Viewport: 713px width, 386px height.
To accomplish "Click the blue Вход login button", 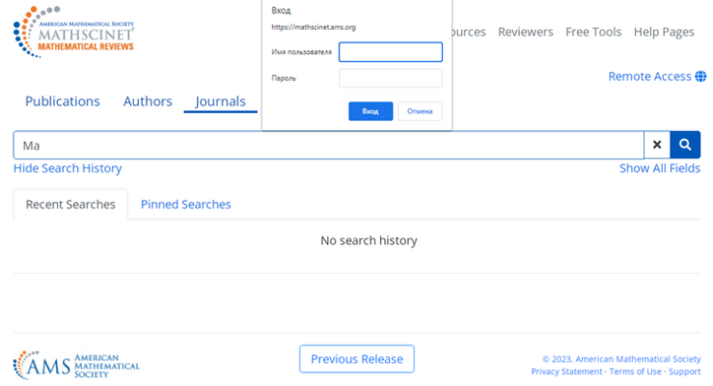I will coord(370,111).
